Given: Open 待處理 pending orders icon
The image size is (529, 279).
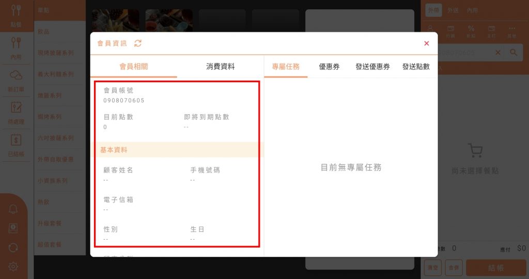Looking at the screenshot, I should tap(16, 112).
